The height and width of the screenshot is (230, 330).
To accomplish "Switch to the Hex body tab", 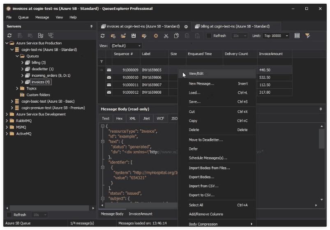I will [x=119, y=118].
